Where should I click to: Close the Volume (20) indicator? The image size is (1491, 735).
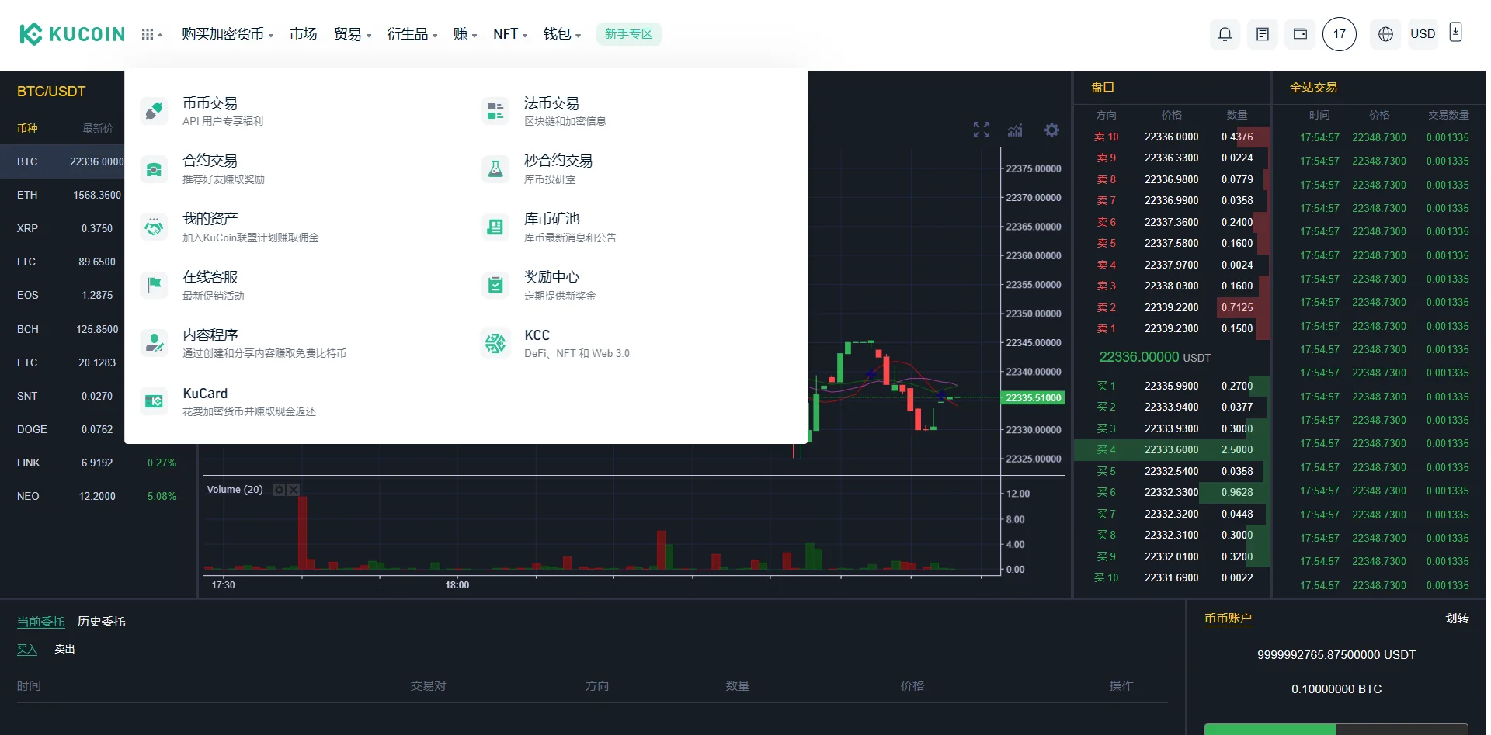[294, 490]
